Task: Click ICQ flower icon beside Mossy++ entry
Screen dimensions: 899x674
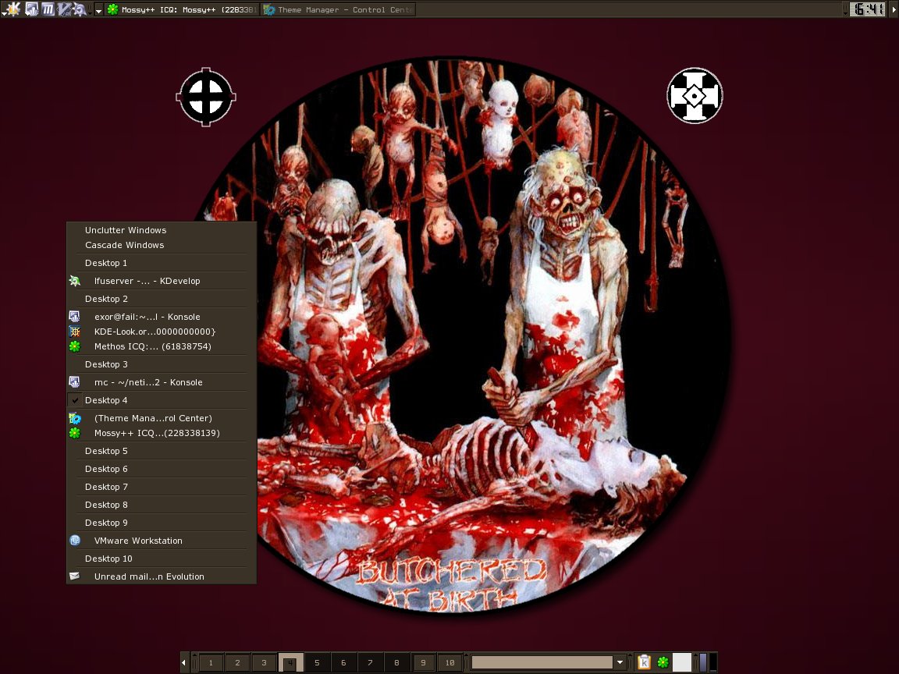Action: pyautogui.click(x=75, y=433)
